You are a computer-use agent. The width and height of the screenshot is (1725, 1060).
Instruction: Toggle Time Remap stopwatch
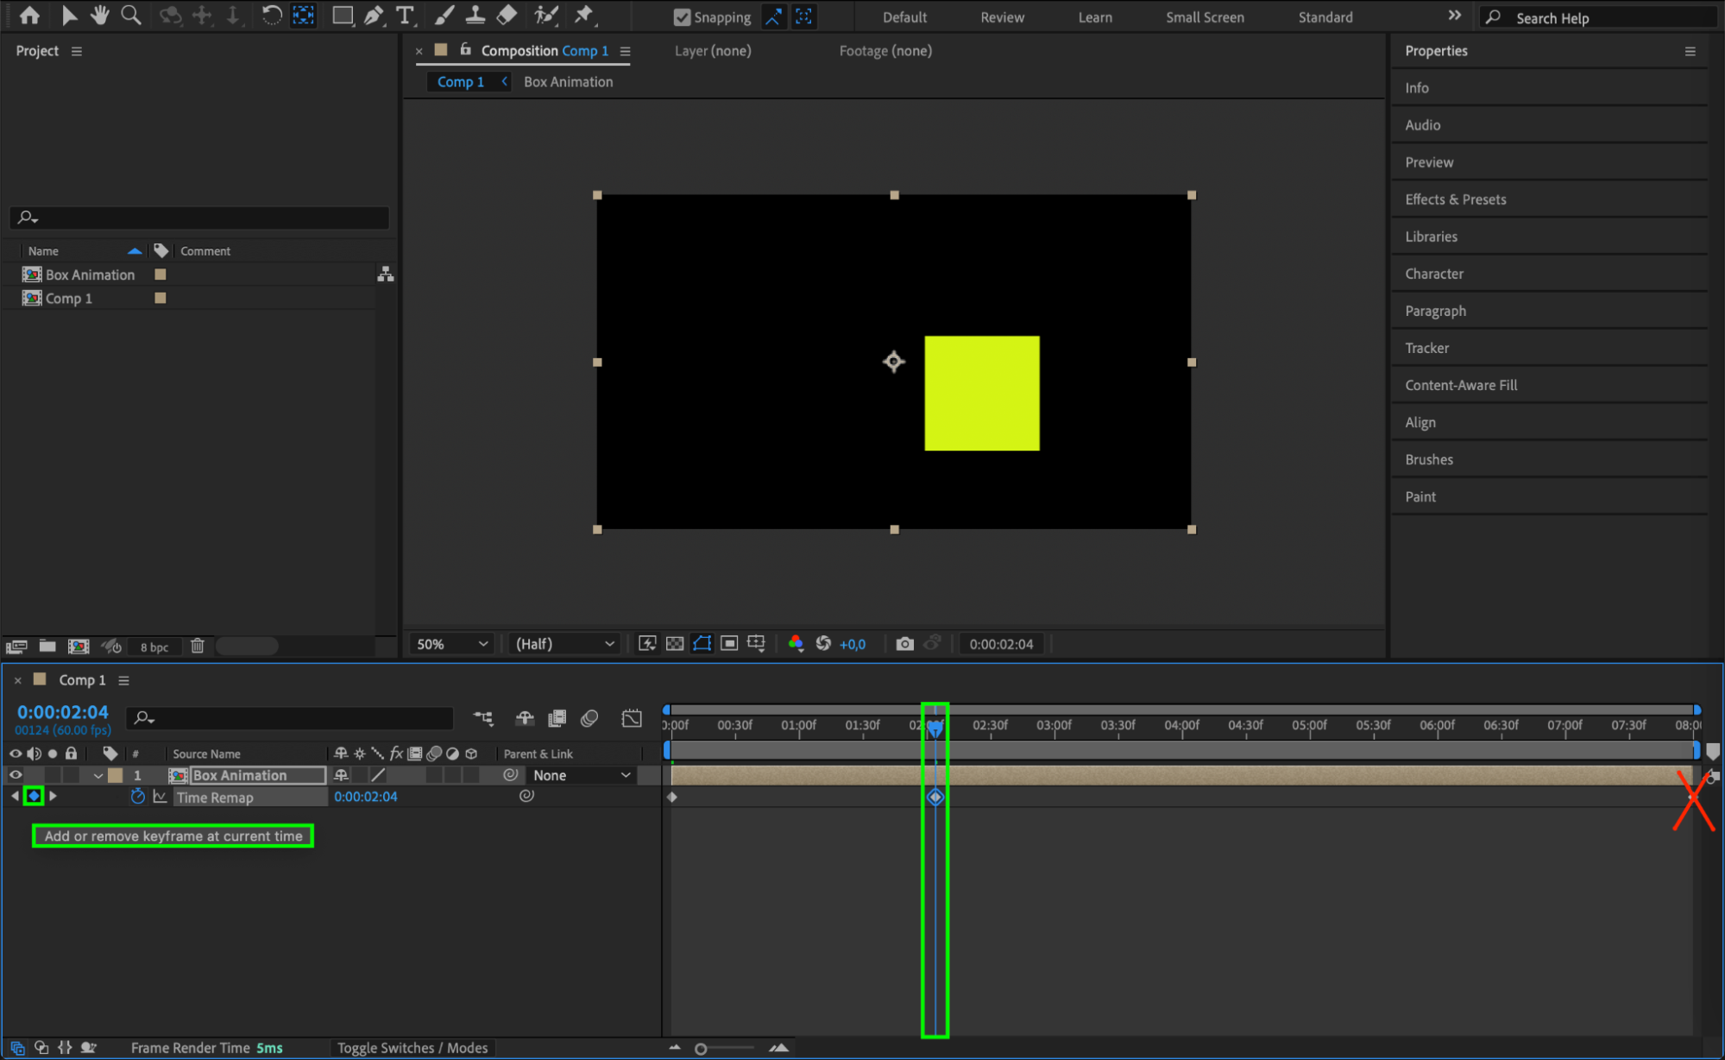point(137,797)
